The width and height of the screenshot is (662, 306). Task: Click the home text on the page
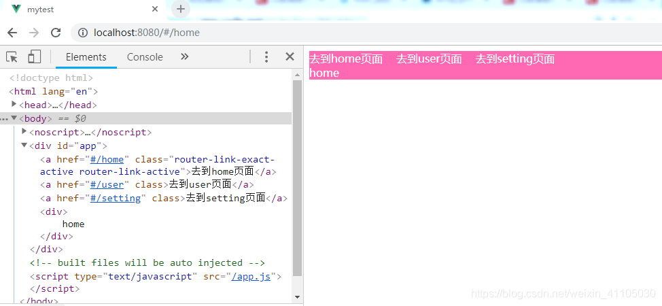coord(324,73)
